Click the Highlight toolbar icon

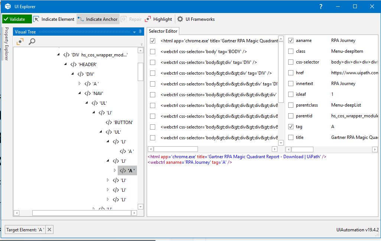point(148,19)
